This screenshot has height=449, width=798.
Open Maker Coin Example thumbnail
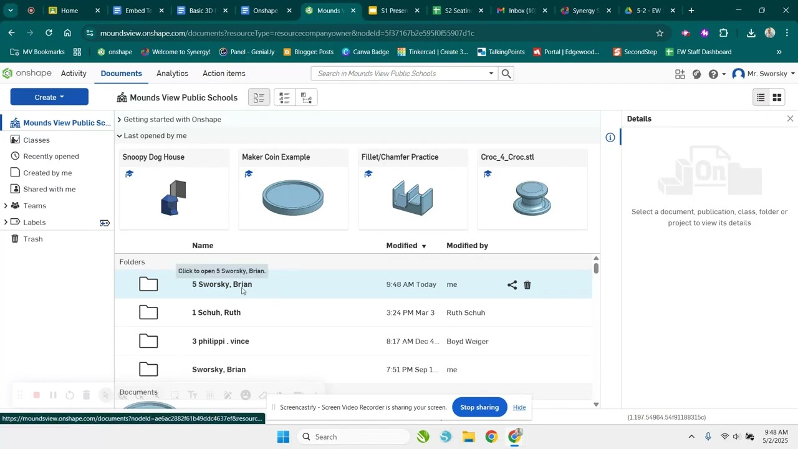293,198
